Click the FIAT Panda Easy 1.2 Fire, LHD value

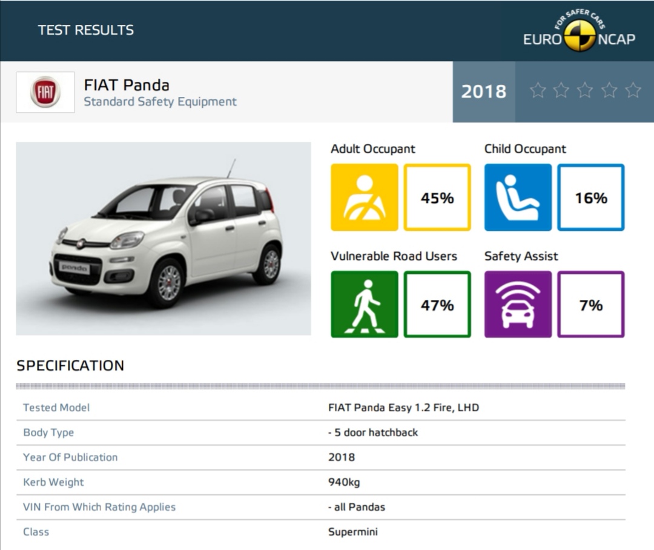pos(403,408)
